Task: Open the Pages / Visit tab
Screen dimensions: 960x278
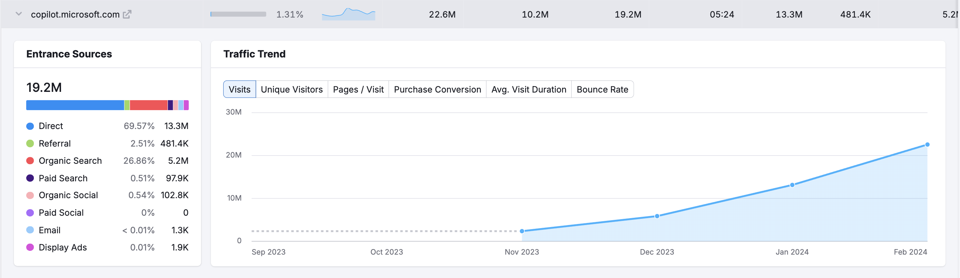Action: pos(358,89)
